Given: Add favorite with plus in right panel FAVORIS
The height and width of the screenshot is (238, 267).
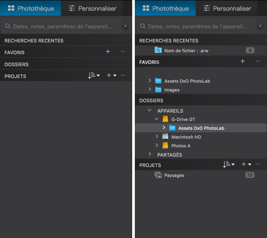Looking at the screenshot, I should (x=243, y=61).
